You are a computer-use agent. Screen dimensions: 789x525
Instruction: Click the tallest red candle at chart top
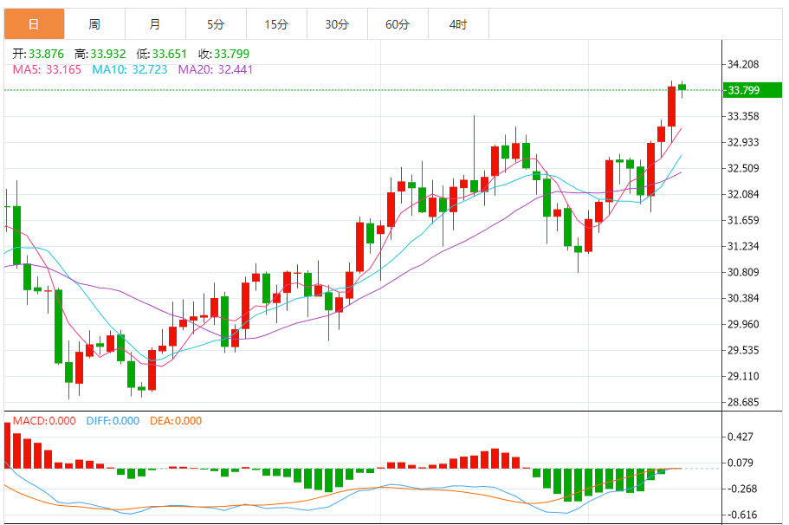point(671,107)
